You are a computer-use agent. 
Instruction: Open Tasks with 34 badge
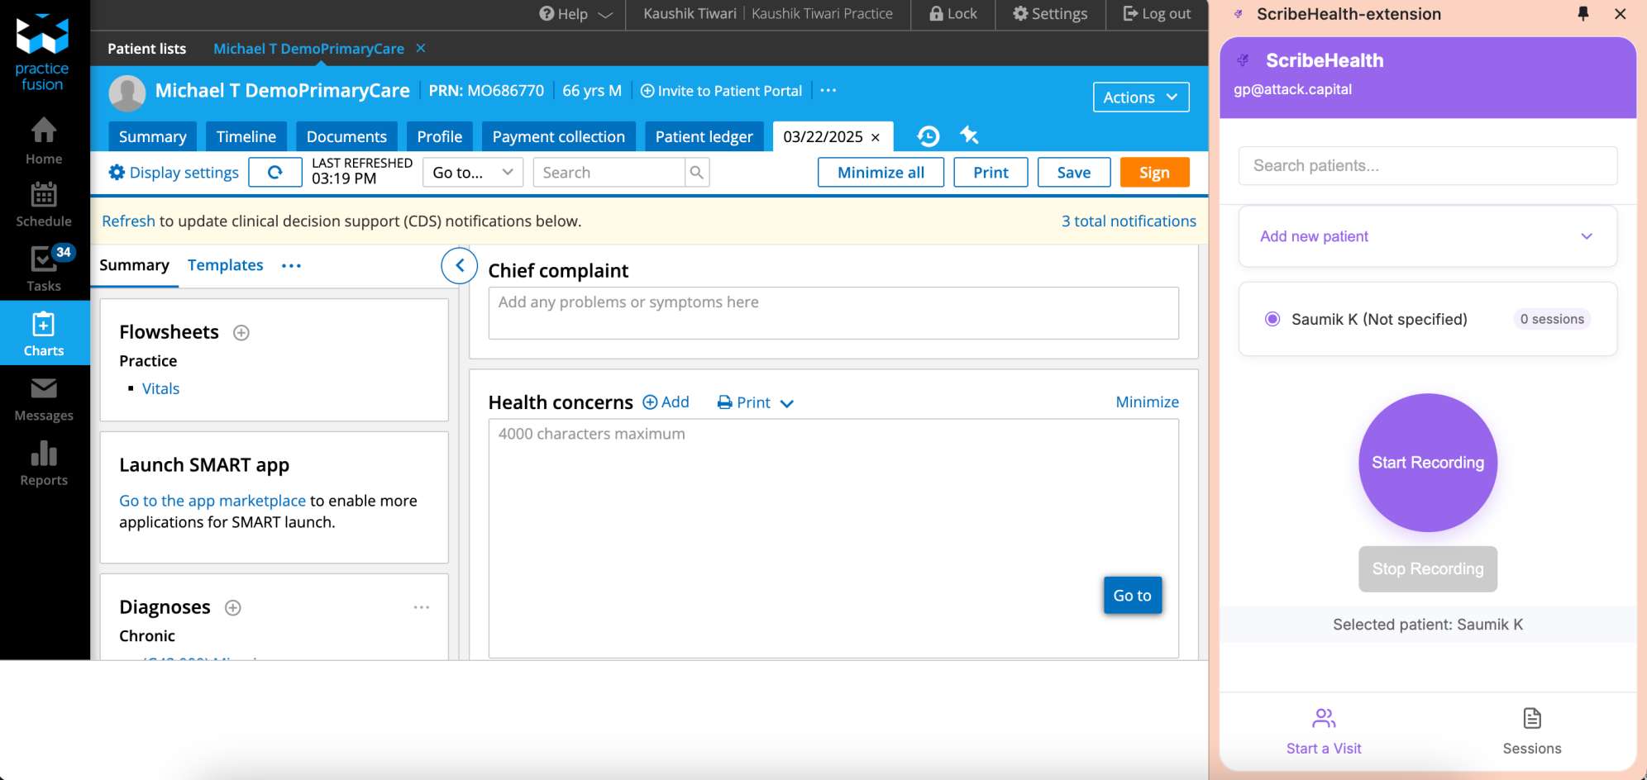click(x=44, y=269)
